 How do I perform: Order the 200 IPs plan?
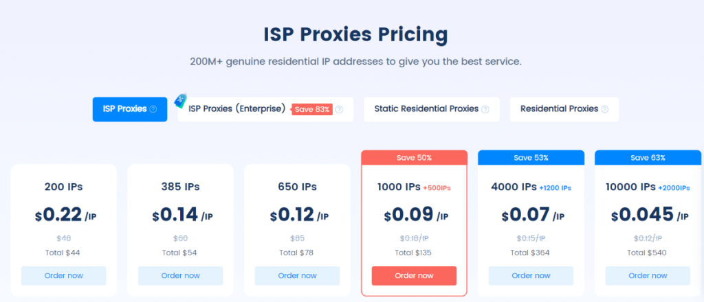point(64,275)
